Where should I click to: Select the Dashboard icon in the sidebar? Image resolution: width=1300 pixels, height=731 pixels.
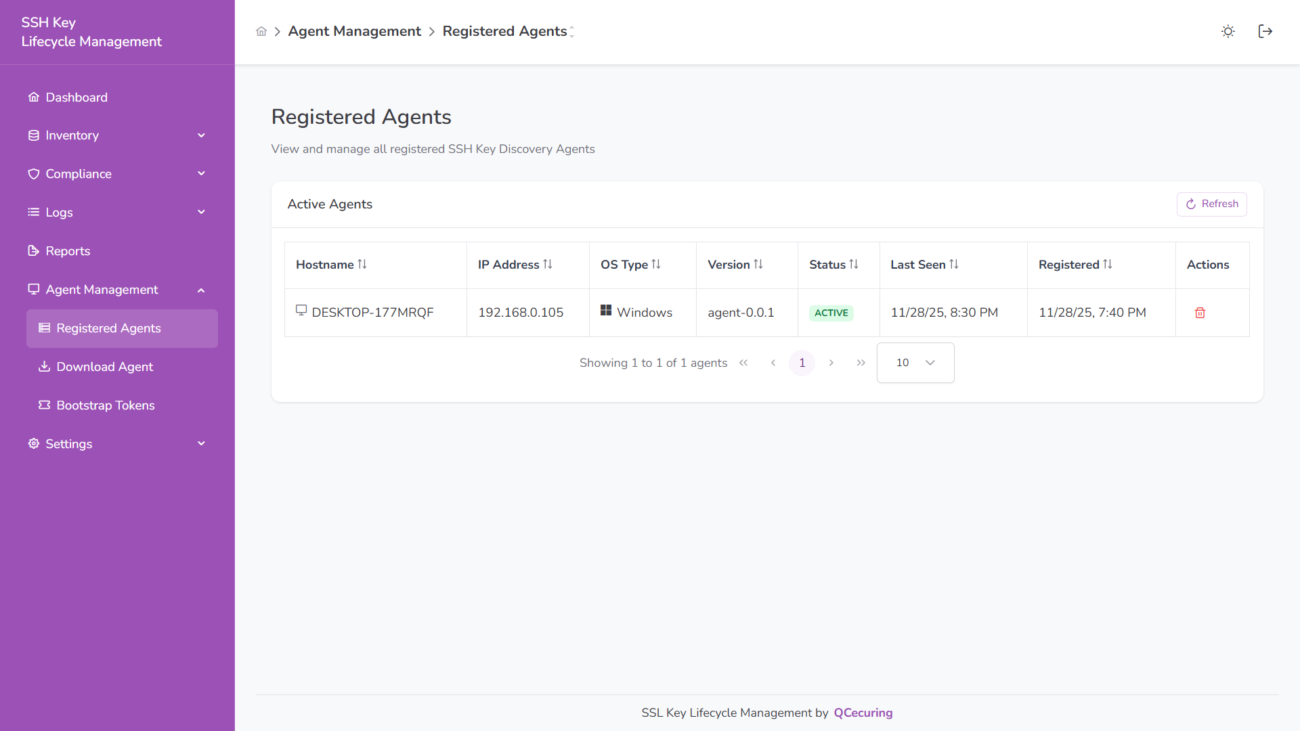[33, 97]
